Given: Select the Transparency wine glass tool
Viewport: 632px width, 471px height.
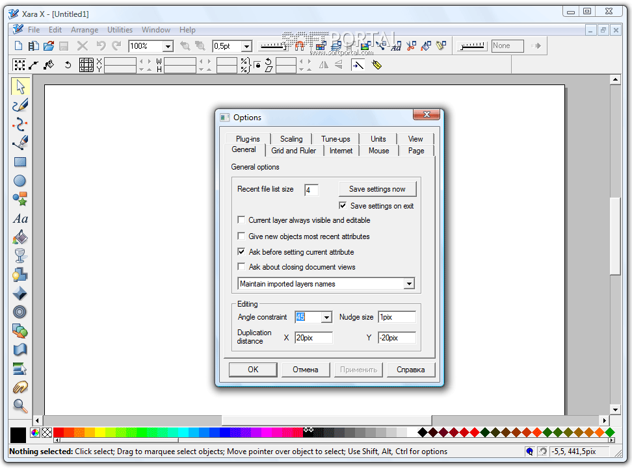Looking at the screenshot, I should (x=20, y=255).
